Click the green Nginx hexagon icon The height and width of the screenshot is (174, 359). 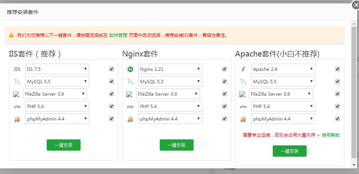pyautogui.click(x=130, y=69)
